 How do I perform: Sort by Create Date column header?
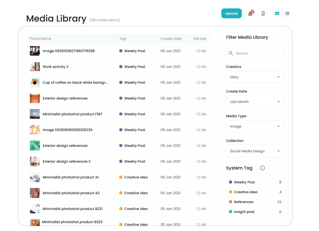(171, 38)
